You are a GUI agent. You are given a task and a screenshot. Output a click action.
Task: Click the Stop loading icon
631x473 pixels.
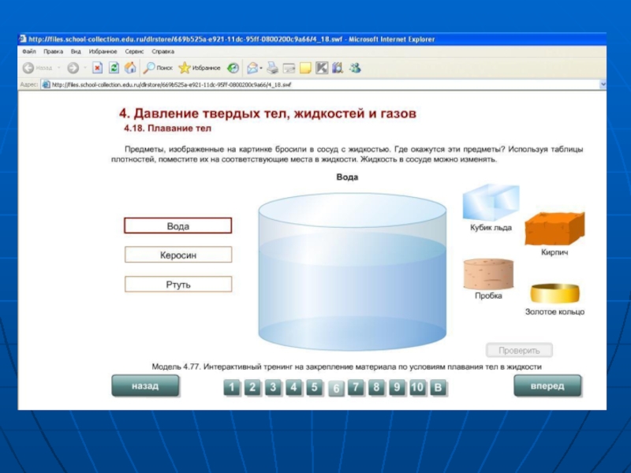(98, 68)
